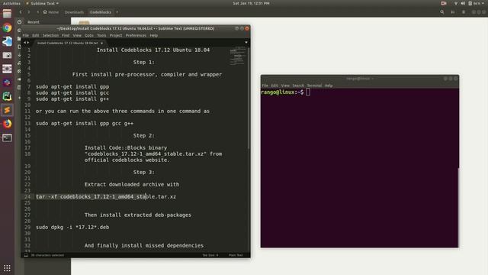This screenshot has height=275, width=488.
Task: Click Home in the Files path bar
Action: pyautogui.click(x=51, y=12)
